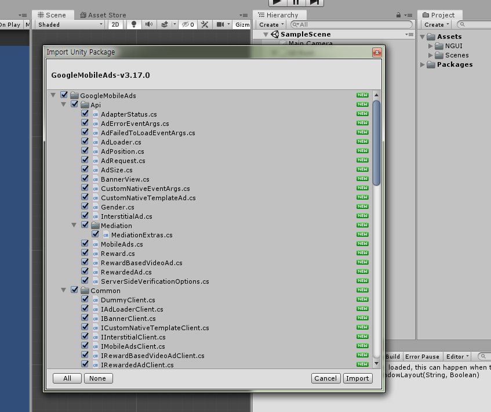
Task: Uncheck the Common folder checkbox
Action: [x=75, y=290]
